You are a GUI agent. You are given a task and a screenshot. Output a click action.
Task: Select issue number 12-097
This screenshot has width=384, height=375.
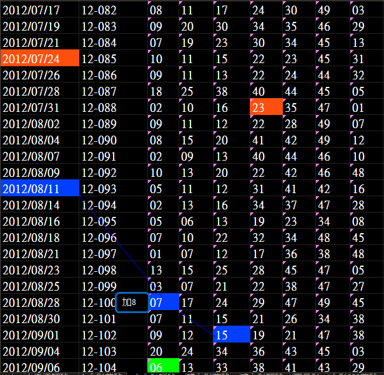point(99,254)
